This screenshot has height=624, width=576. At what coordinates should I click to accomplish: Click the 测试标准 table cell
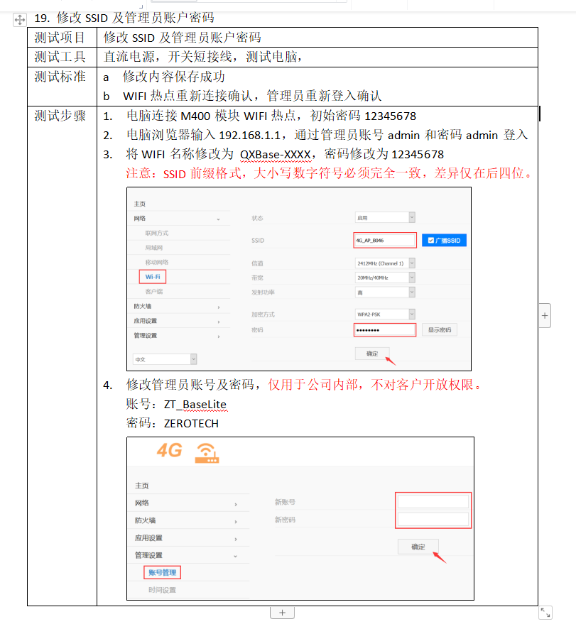click(x=62, y=87)
